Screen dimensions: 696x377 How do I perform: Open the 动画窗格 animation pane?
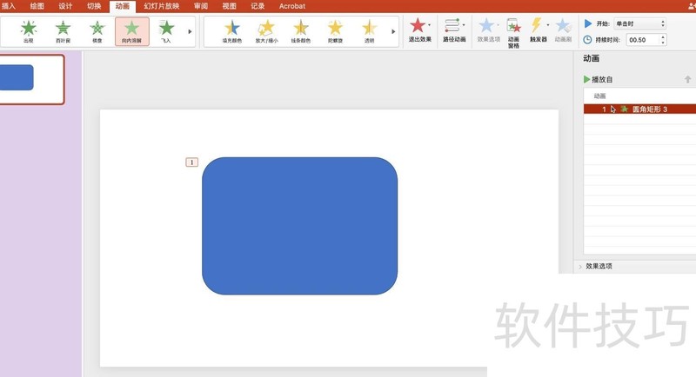[x=513, y=32]
